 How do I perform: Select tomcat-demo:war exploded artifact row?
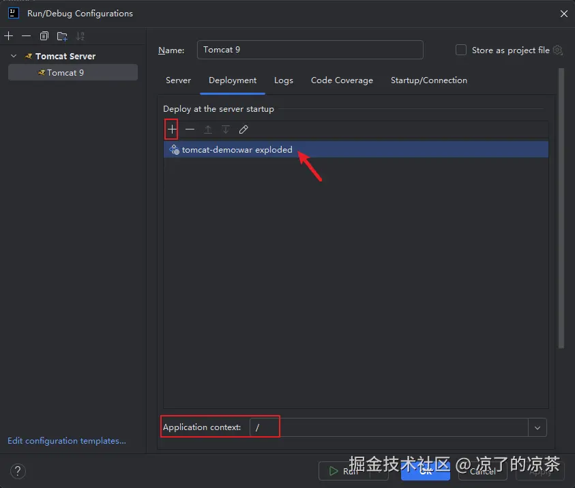point(355,149)
